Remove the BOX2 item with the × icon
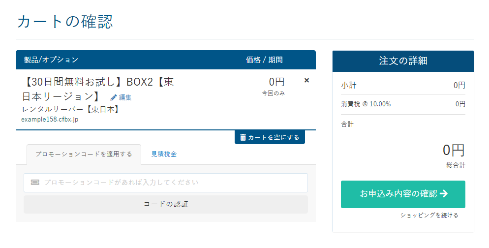 (x=306, y=81)
